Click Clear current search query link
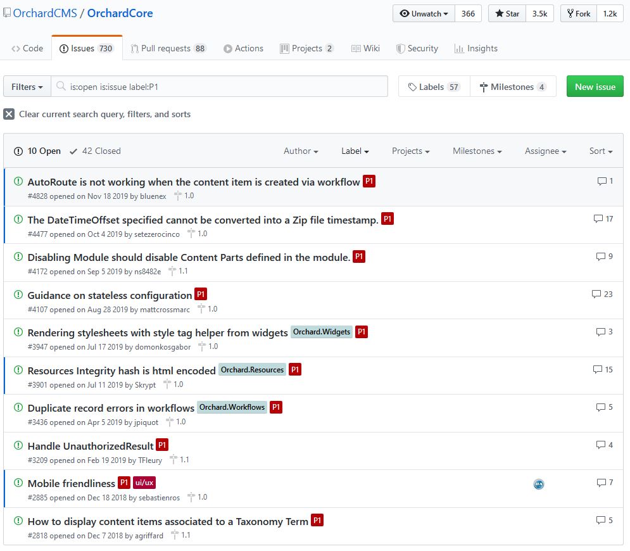Viewport: 630px width, 551px height. [x=105, y=114]
